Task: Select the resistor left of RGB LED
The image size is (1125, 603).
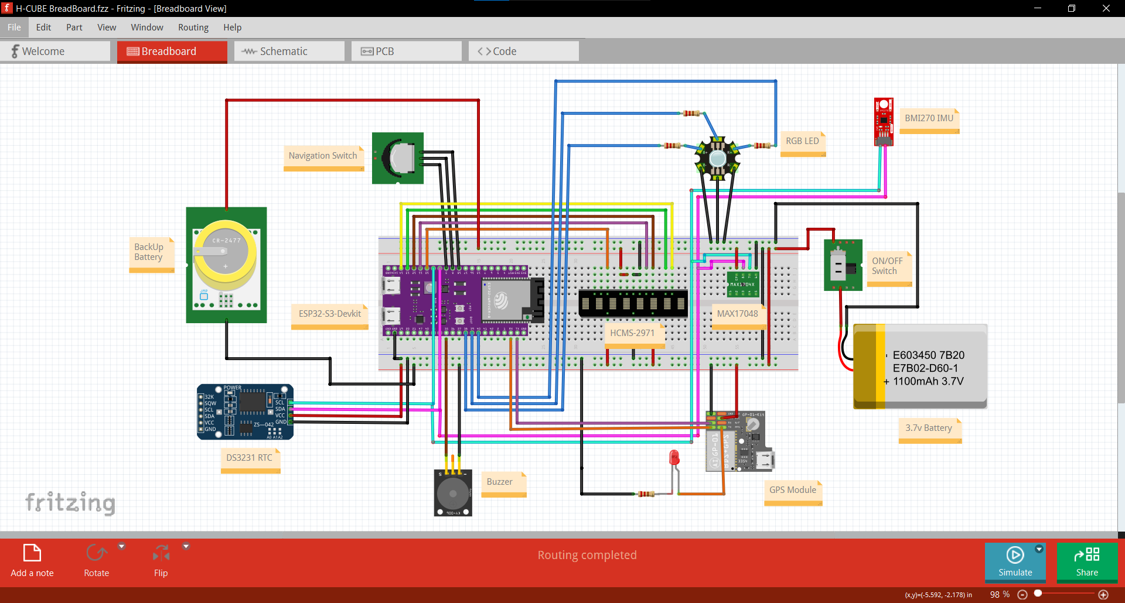Action: click(x=672, y=145)
